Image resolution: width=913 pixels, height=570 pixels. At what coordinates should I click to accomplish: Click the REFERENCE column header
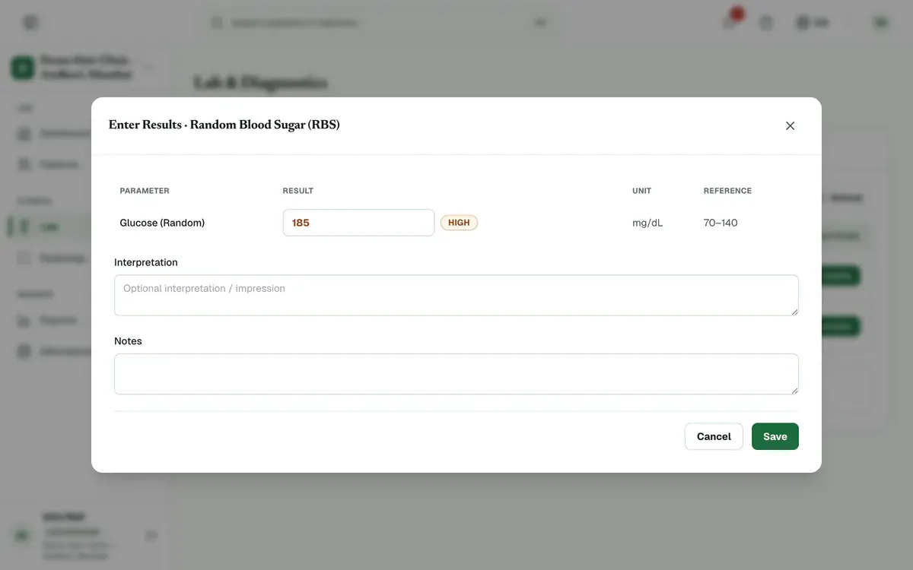click(x=727, y=191)
